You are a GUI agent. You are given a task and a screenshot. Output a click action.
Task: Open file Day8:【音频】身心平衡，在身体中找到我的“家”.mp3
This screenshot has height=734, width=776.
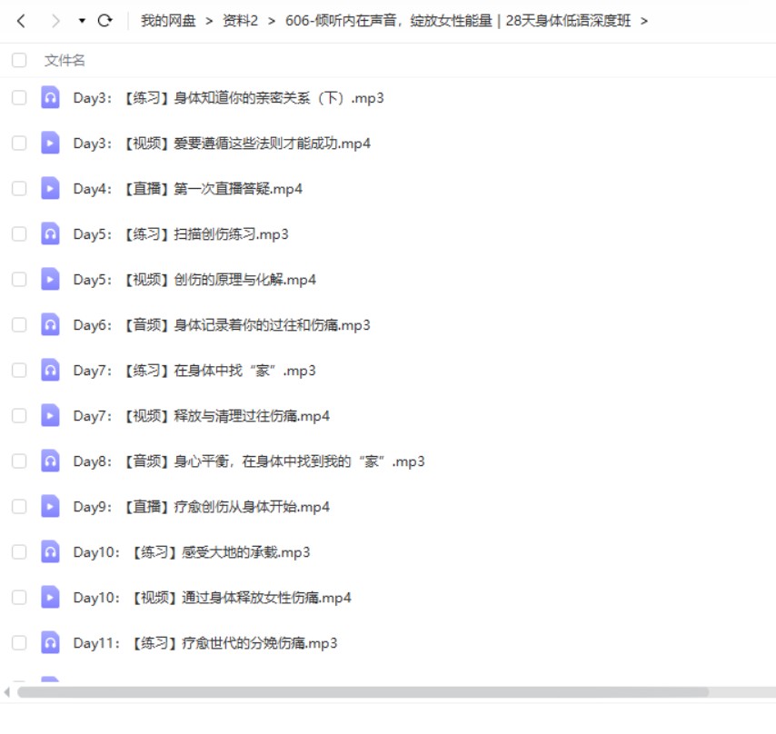coord(249,461)
